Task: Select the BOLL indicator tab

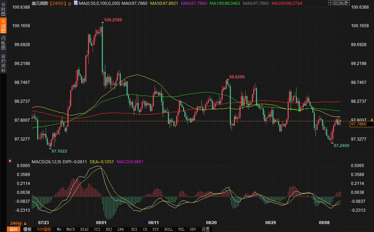Action: [x=168, y=229]
